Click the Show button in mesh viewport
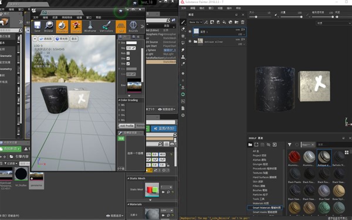This screenshot has width=352, height=220. 74,39
